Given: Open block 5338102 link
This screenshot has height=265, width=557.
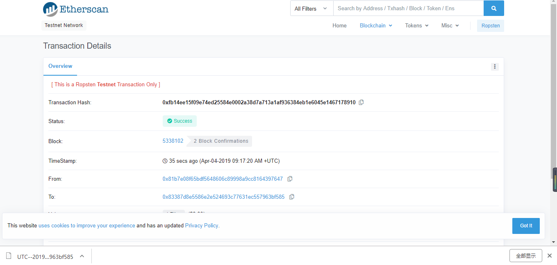Looking at the screenshot, I should coord(173,141).
